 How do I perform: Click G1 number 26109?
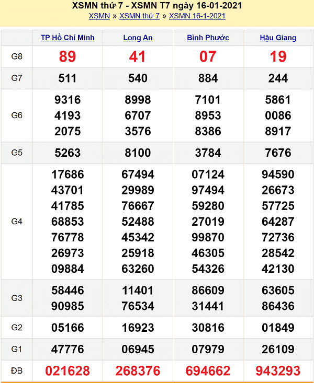click(278, 349)
